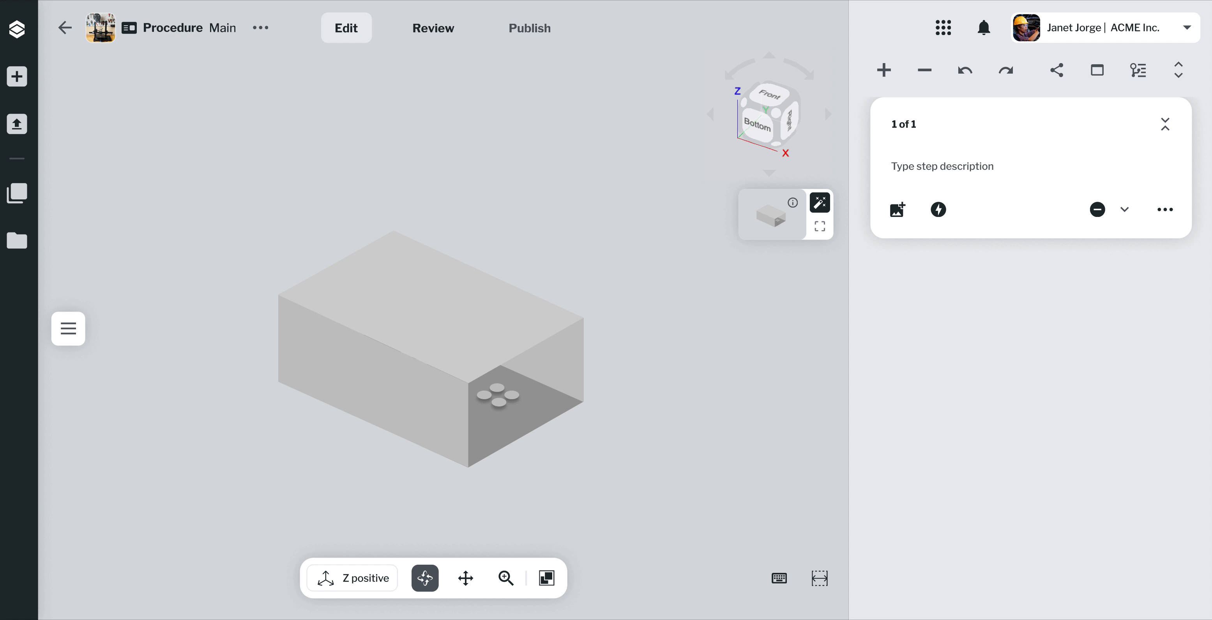Image resolution: width=1212 pixels, height=620 pixels.
Task: Collapse the 1 of 1 step card
Action: pyautogui.click(x=1165, y=124)
